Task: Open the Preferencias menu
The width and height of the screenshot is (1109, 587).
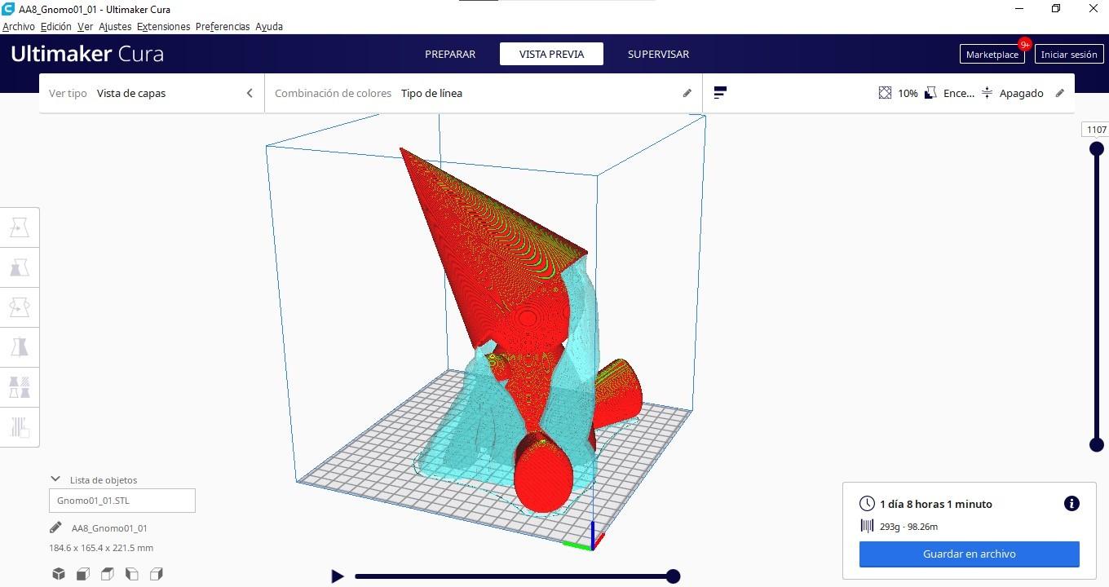Action: tap(223, 26)
